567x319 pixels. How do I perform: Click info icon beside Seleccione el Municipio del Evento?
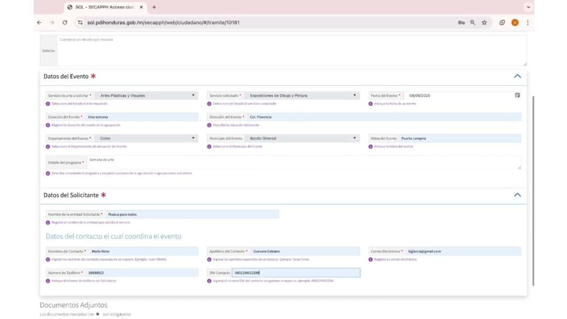pos(209,147)
